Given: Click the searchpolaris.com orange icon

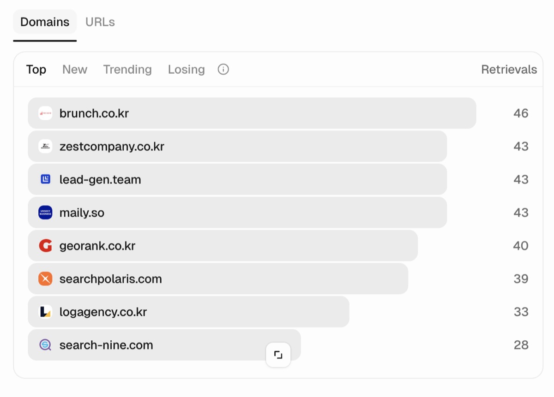Looking at the screenshot, I should click(45, 279).
